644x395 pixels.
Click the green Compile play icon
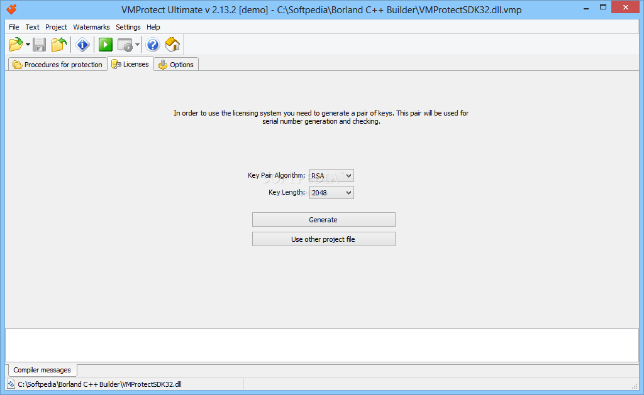(106, 45)
